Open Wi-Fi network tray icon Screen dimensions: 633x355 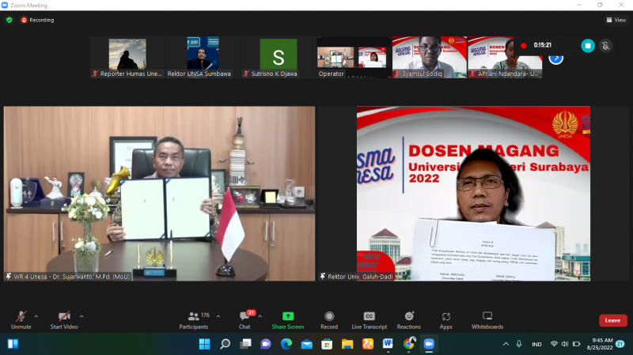coord(554,344)
